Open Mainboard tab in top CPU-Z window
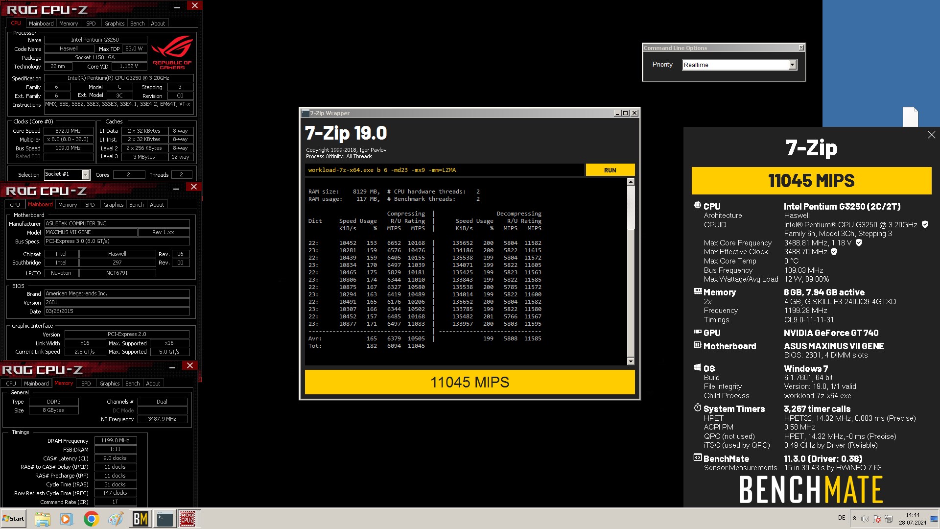940x529 pixels. pos(41,24)
